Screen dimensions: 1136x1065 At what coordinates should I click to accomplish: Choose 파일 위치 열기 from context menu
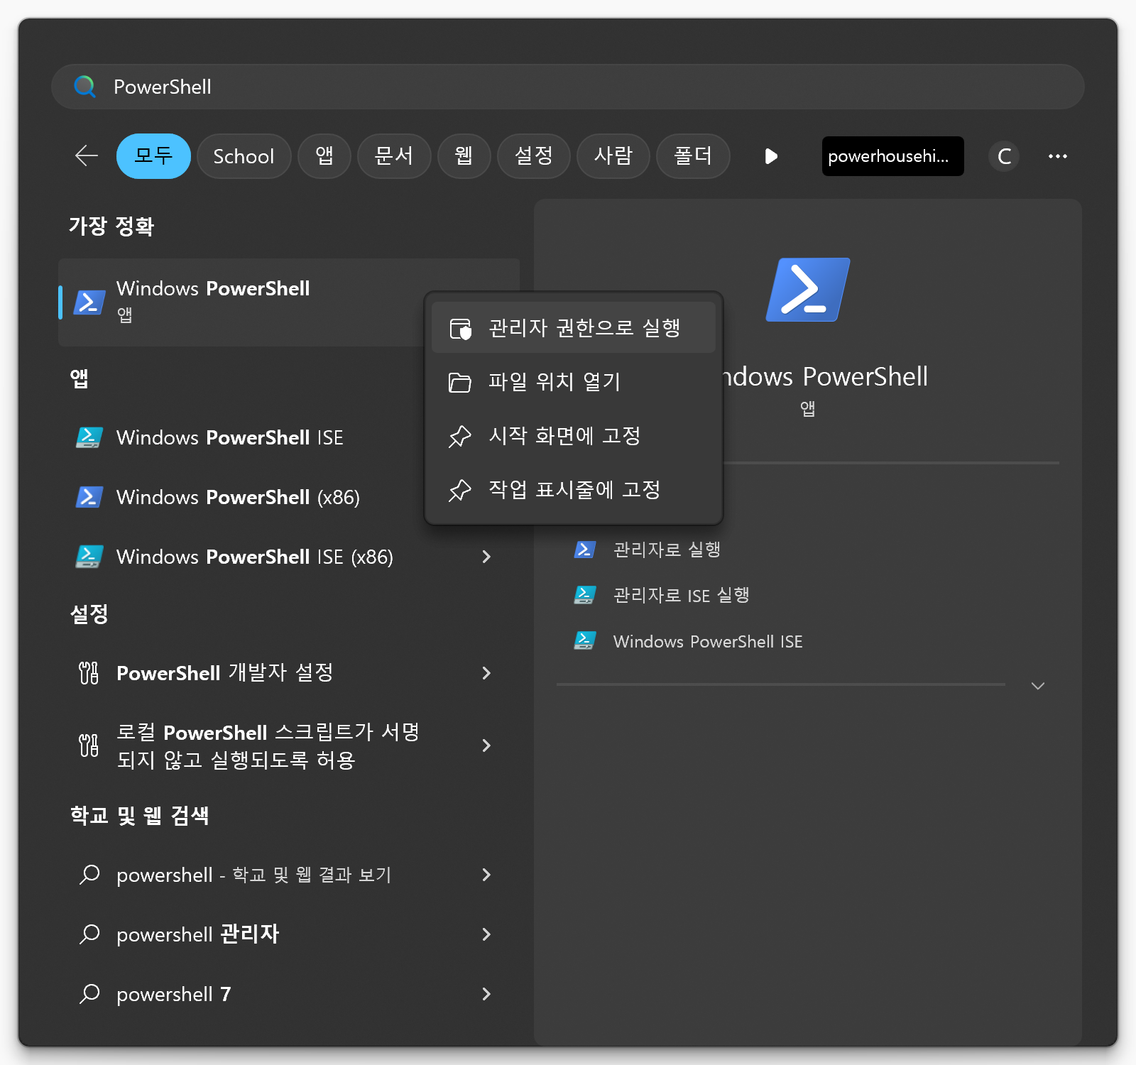point(574,382)
